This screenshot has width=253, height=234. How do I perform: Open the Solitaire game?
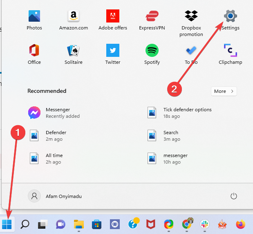tap(74, 54)
